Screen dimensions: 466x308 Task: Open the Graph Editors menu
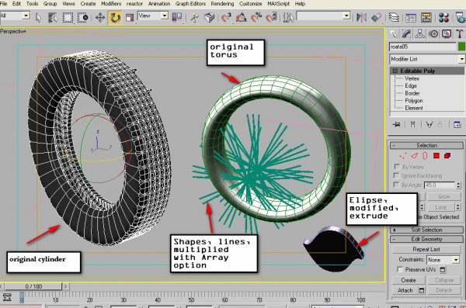coord(190,4)
